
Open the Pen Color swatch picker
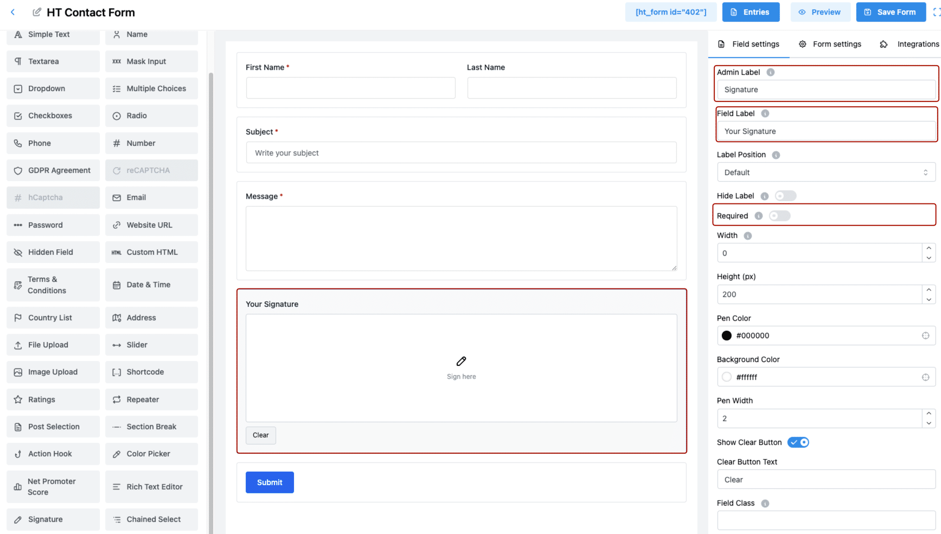[x=726, y=335]
